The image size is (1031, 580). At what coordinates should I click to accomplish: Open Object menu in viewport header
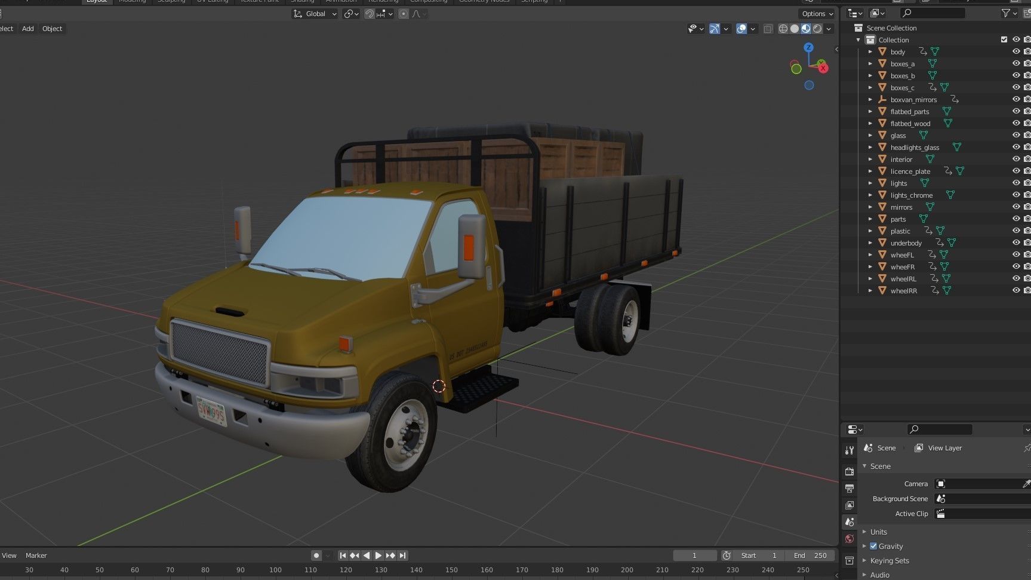(52, 29)
